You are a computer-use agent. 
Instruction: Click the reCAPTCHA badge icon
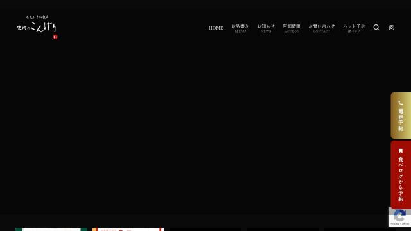click(x=399, y=216)
